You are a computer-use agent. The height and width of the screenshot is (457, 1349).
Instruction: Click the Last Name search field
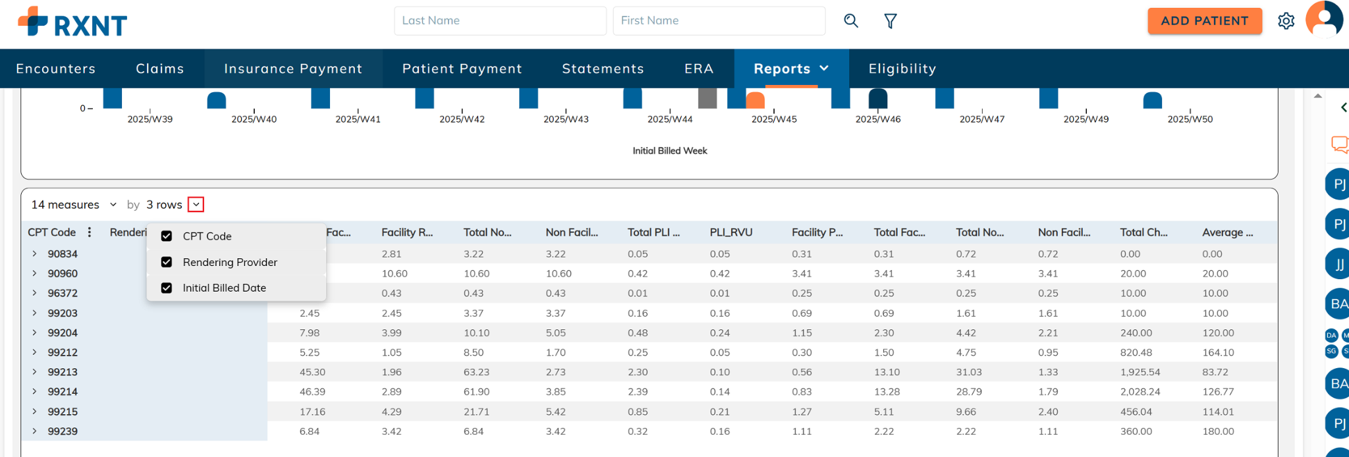[x=500, y=21]
